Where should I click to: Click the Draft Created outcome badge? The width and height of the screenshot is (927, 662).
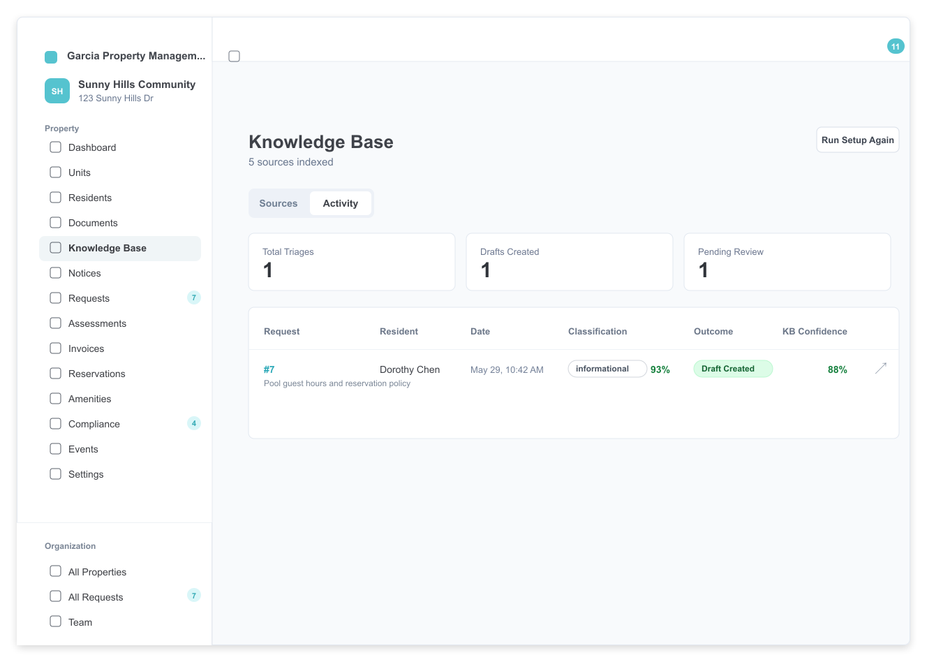point(733,369)
